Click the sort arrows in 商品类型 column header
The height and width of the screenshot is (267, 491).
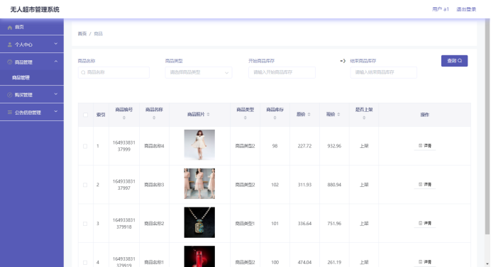[x=245, y=118]
